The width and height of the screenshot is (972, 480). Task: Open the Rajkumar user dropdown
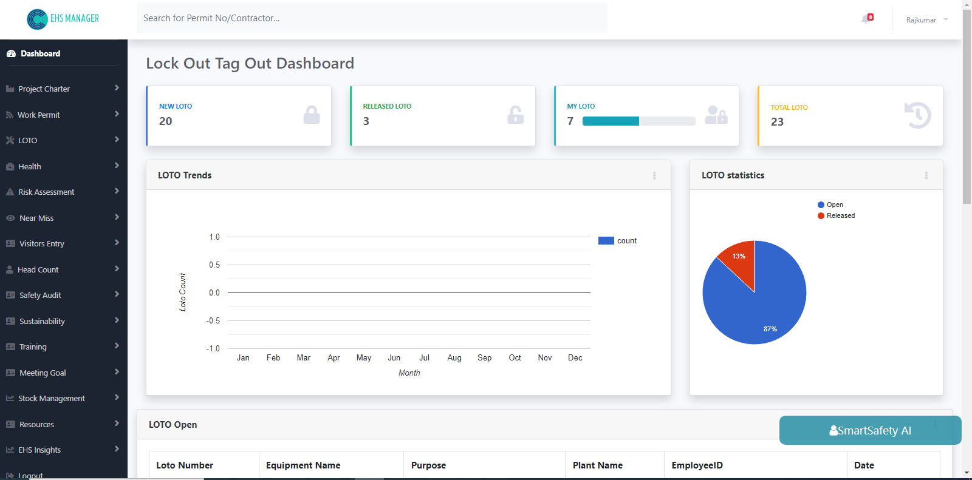926,20
